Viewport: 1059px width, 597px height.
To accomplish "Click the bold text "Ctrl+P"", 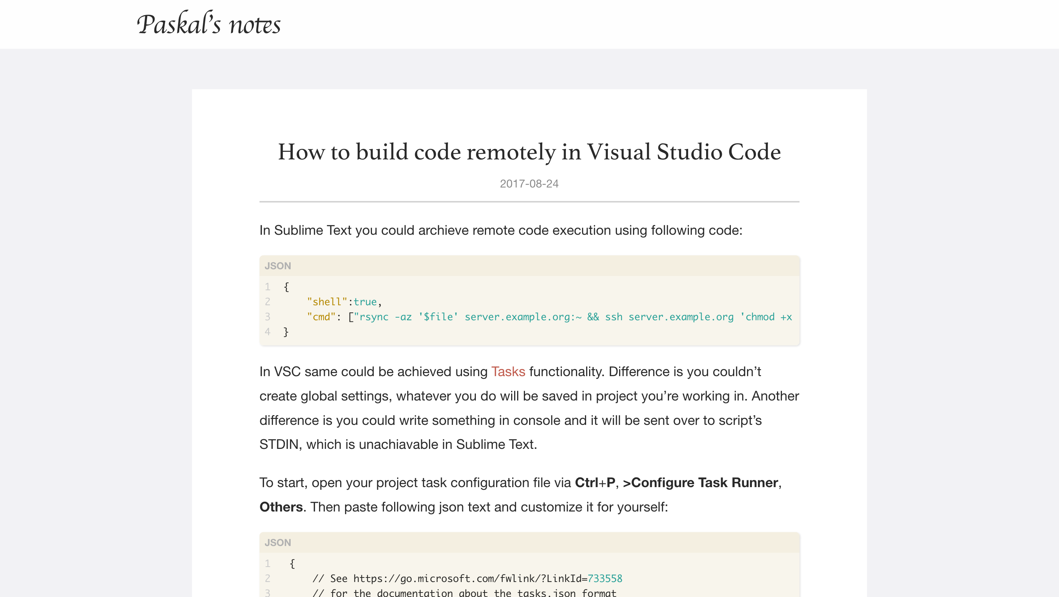I will tap(595, 482).
